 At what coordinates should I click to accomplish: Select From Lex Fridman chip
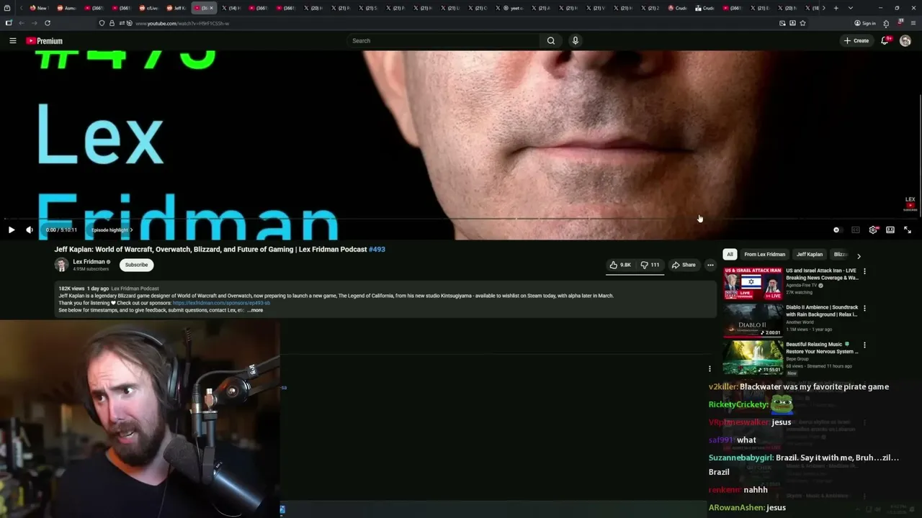pos(764,254)
